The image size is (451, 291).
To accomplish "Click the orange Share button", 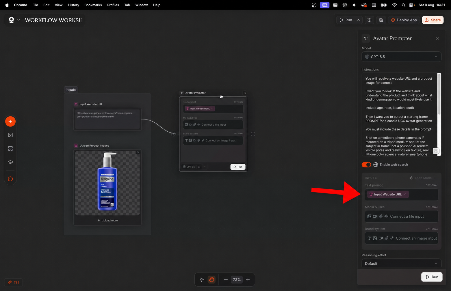I will pos(433,20).
